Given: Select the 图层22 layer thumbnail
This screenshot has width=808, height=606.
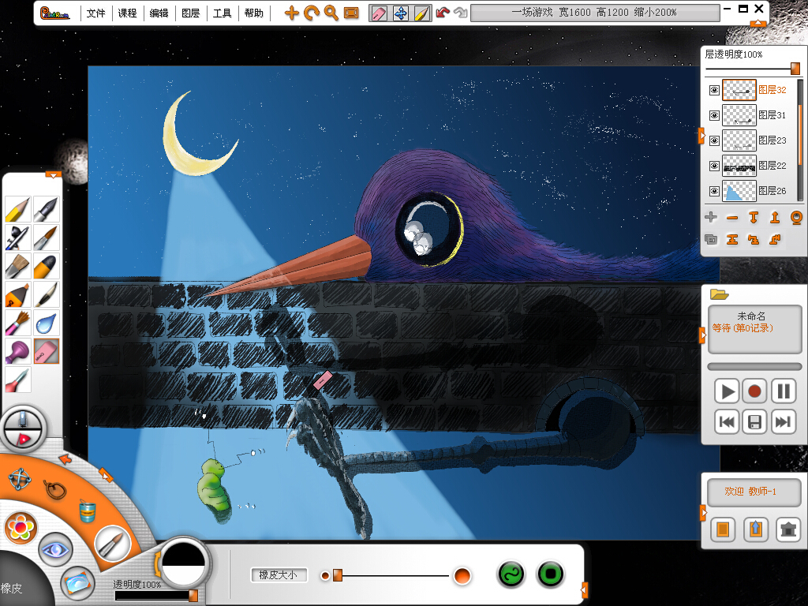Looking at the screenshot, I should [x=739, y=166].
